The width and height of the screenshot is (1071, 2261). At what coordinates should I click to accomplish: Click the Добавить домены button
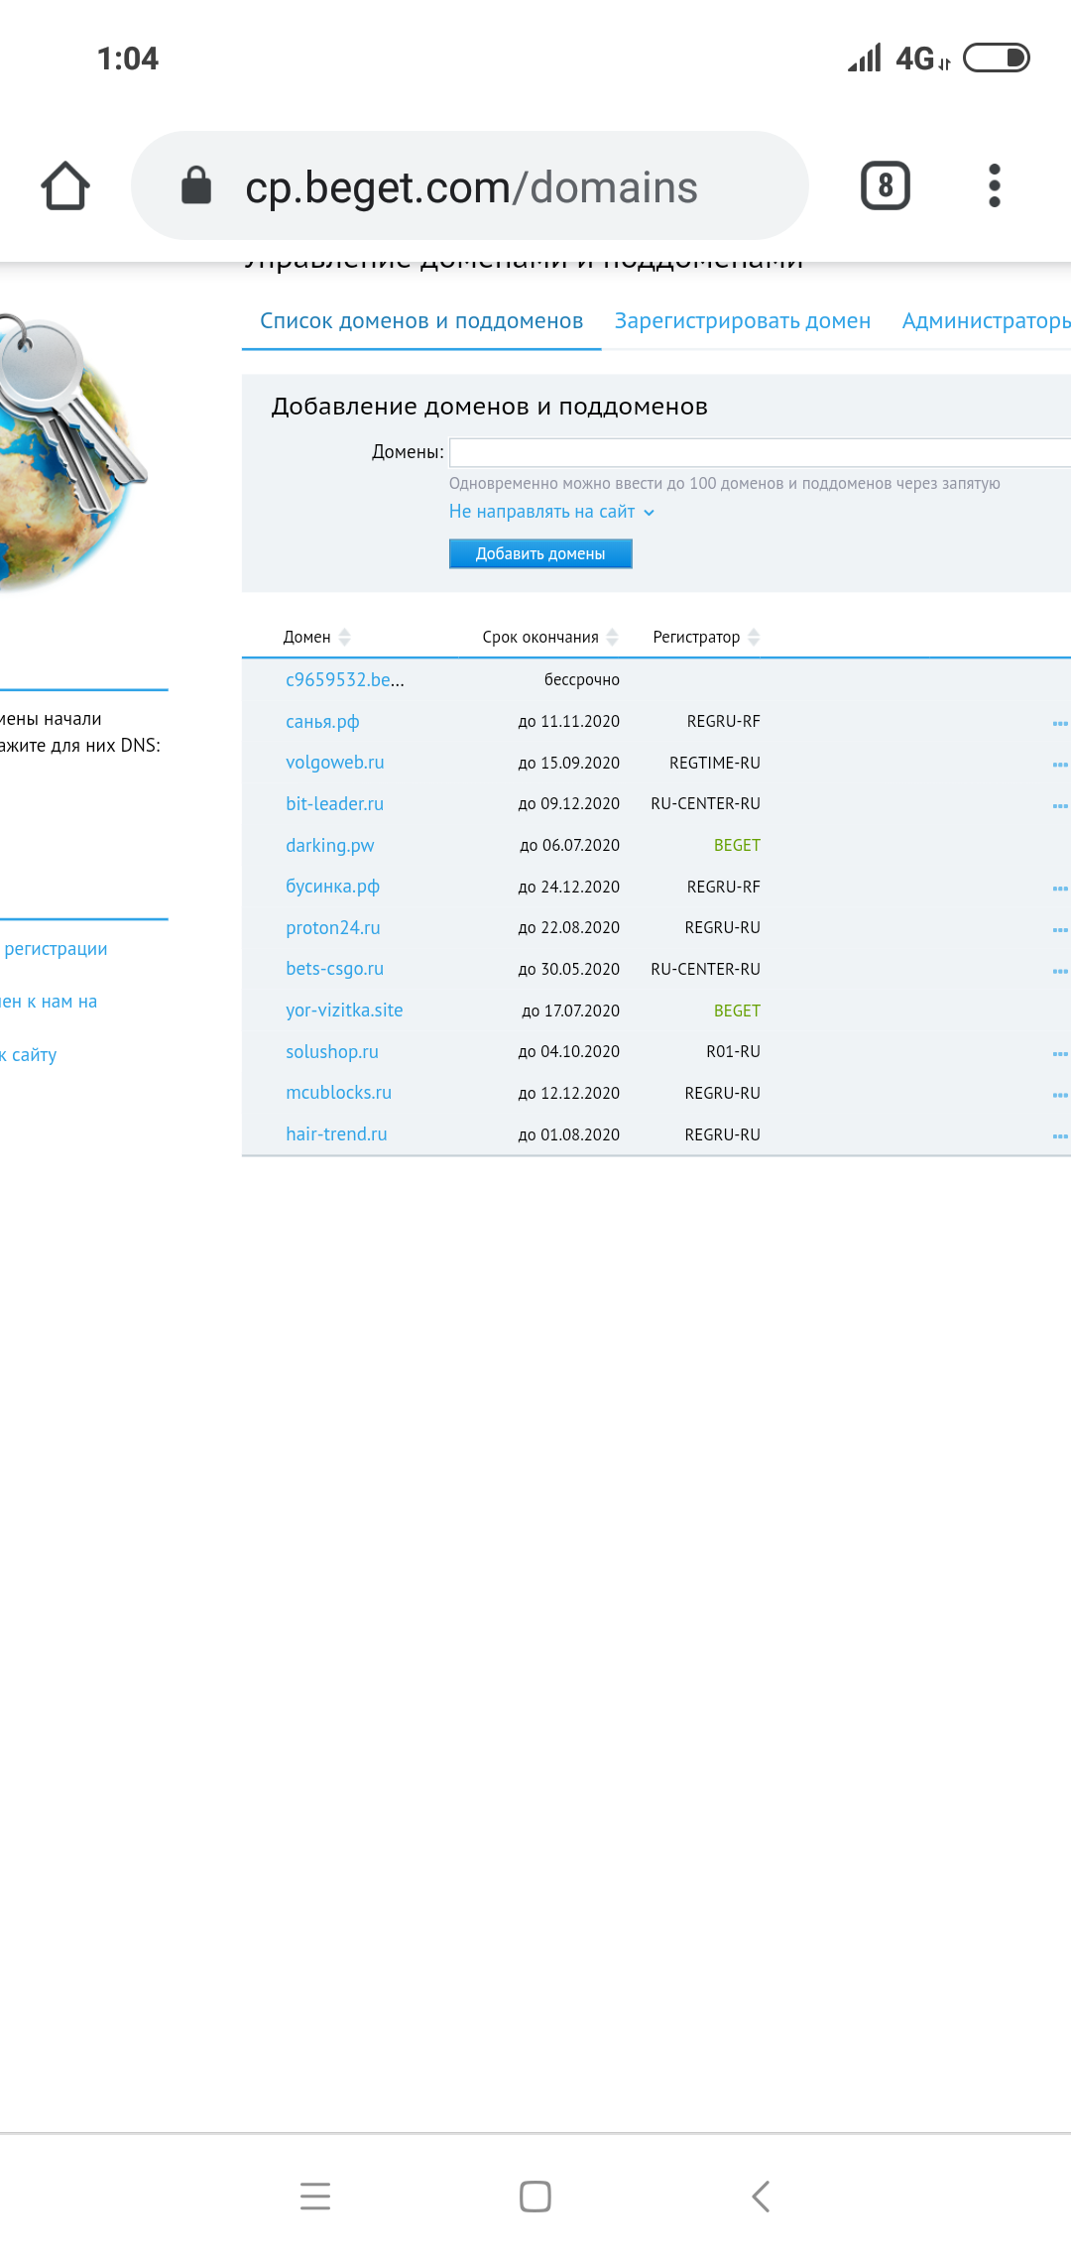pos(540,554)
